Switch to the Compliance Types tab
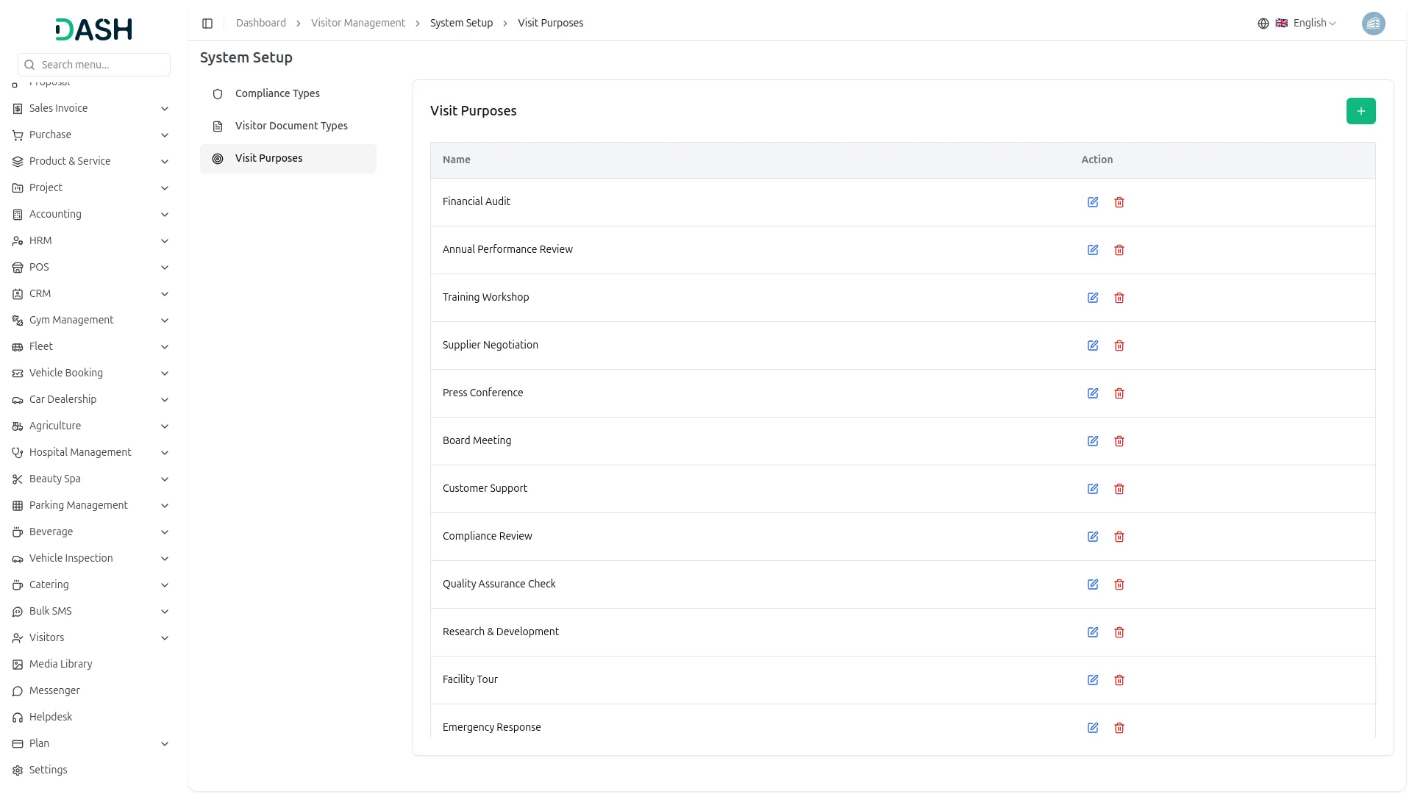Viewport: 1412px width, 794px height. (277, 93)
